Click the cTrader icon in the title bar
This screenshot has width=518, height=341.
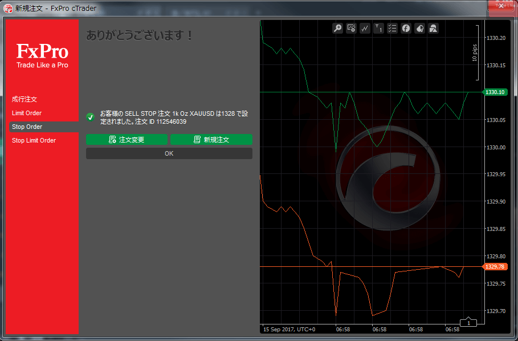point(7,8)
